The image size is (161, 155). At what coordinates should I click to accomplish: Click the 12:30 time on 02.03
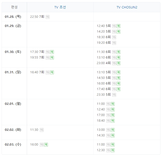(x=101, y=150)
